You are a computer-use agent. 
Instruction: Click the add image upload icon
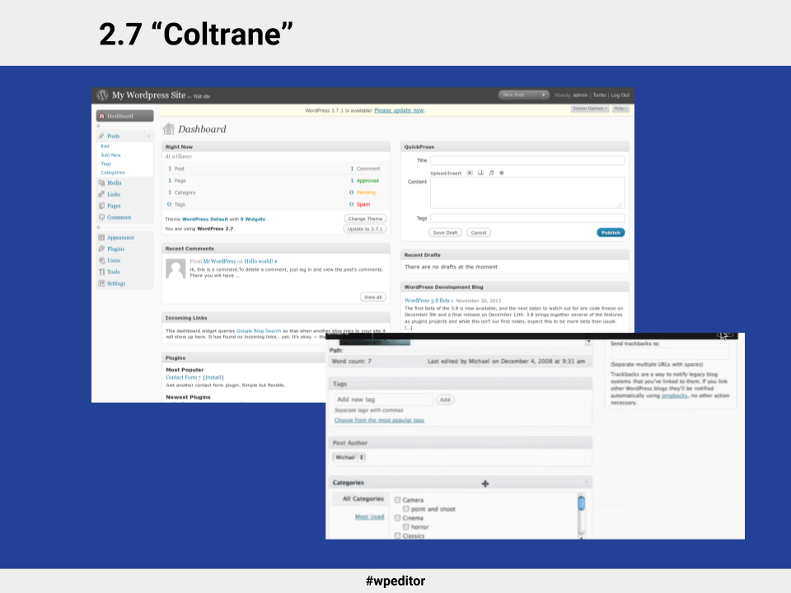[x=470, y=173]
